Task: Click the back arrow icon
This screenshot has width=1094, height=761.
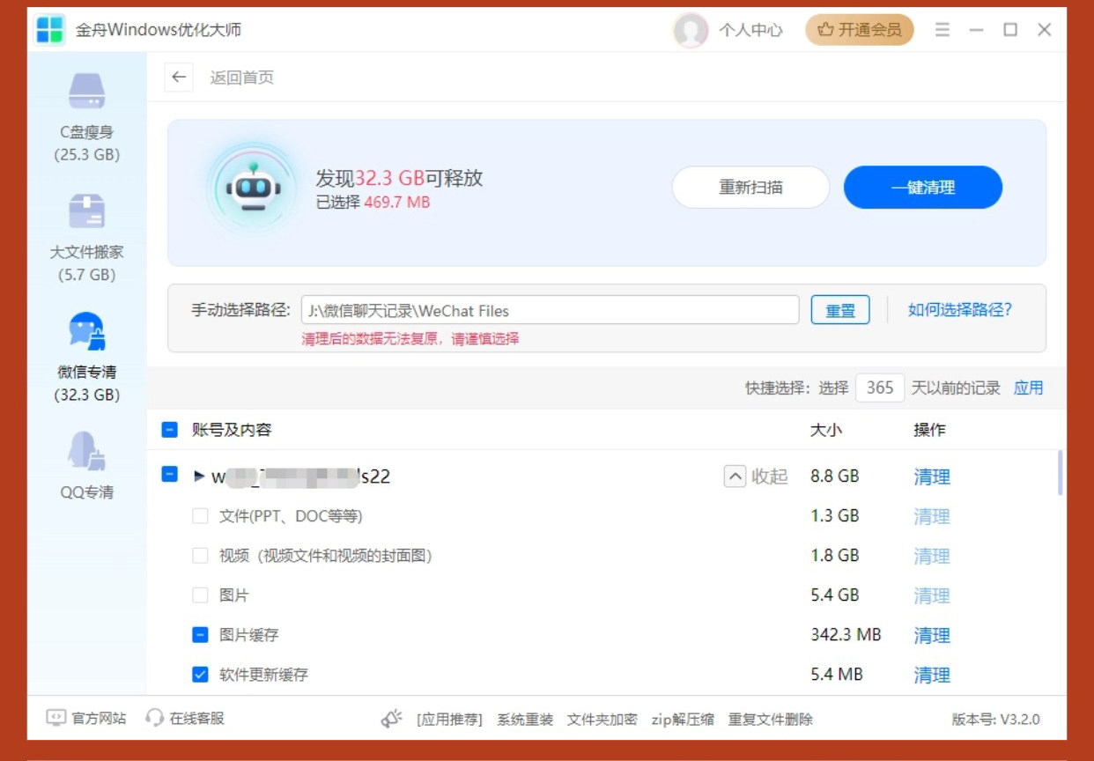Action: pyautogui.click(x=179, y=78)
